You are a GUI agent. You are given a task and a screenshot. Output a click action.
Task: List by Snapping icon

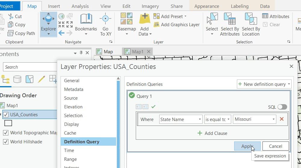click(x=53, y=79)
